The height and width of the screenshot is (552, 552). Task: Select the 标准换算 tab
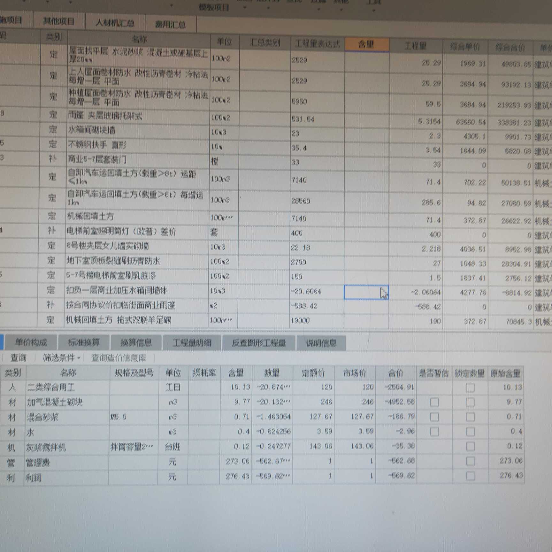coord(84,342)
